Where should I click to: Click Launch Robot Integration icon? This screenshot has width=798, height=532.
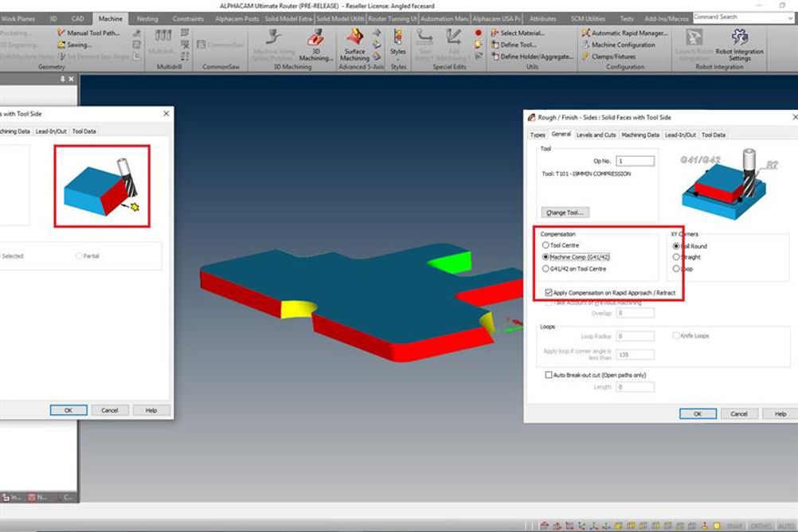(694, 45)
